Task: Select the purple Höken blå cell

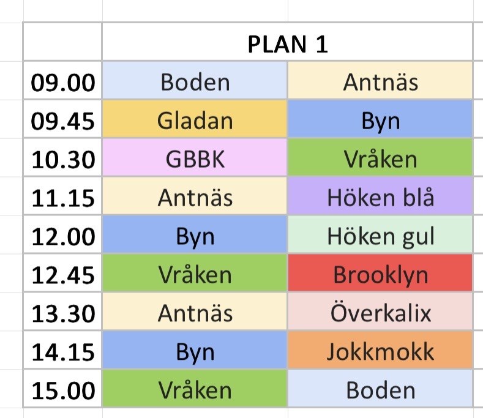Action: 380,198
